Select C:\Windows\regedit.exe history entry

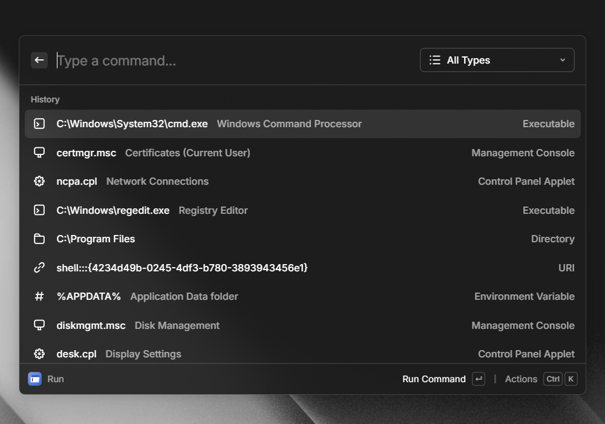pos(302,210)
